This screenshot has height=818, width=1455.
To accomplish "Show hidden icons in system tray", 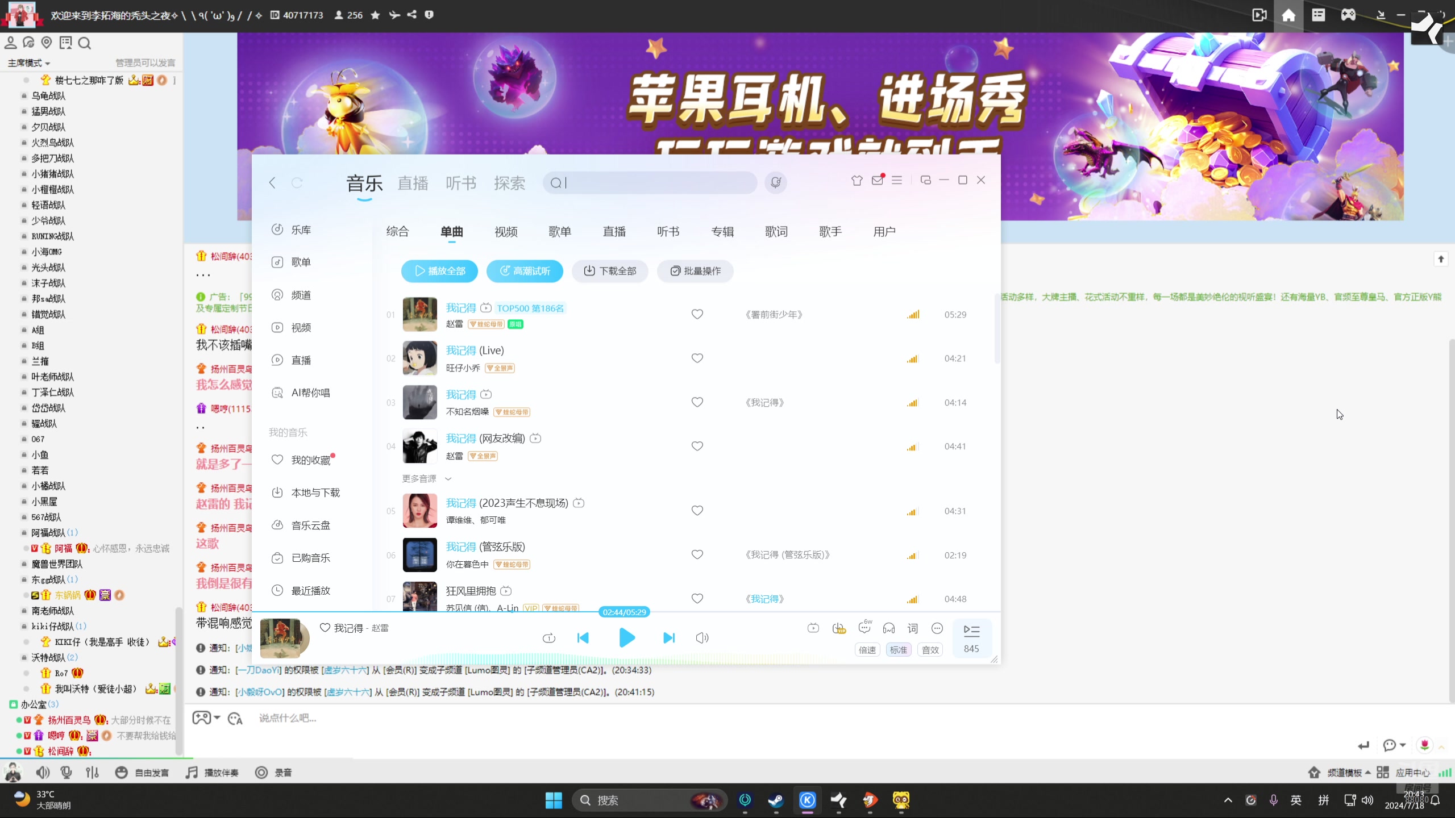I will 1228,800.
